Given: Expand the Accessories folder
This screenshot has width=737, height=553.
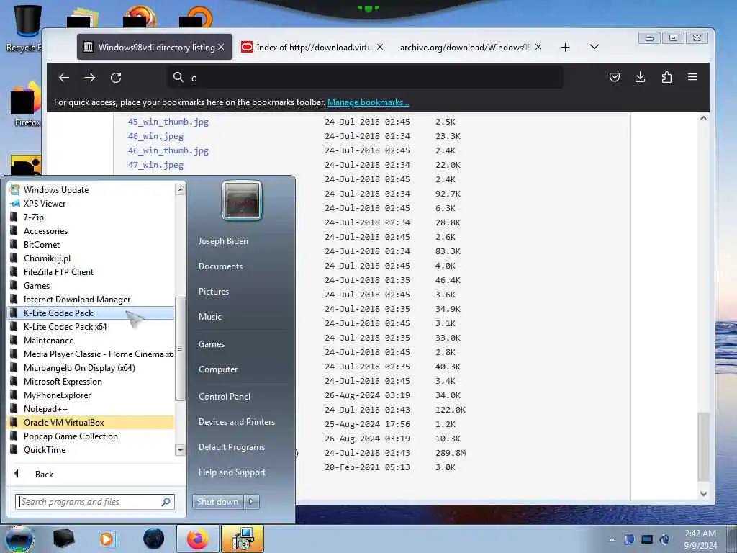Looking at the screenshot, I should pyautogui.click(x=91, y=231).
